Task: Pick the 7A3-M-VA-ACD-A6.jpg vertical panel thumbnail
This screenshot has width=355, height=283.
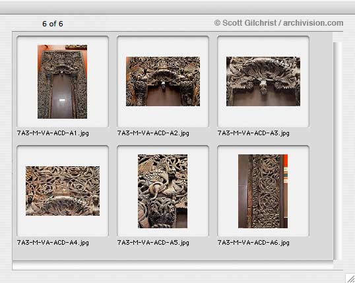Action: (263, 191)
